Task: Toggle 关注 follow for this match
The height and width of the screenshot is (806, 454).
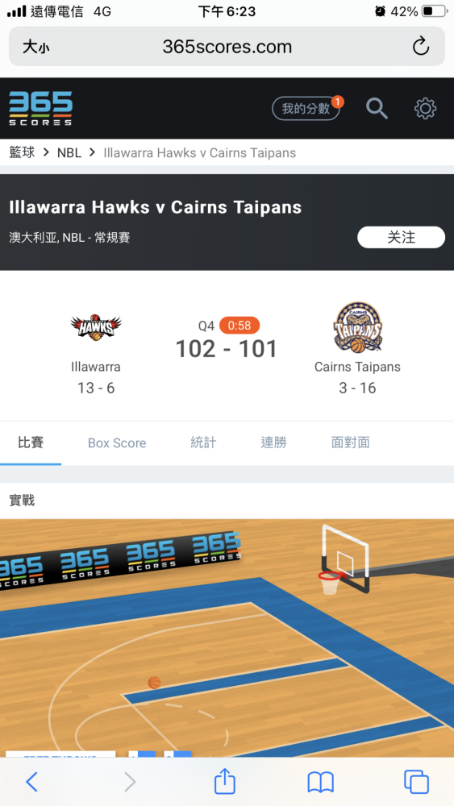Action: click(401, 237)
